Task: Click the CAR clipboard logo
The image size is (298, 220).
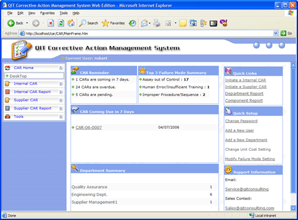Action: [21, 49]
